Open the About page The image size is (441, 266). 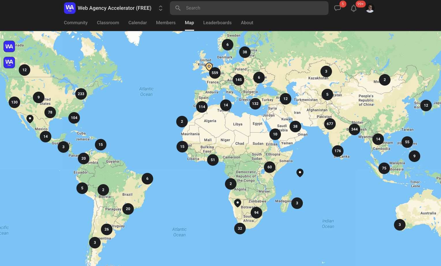[247, 23]
